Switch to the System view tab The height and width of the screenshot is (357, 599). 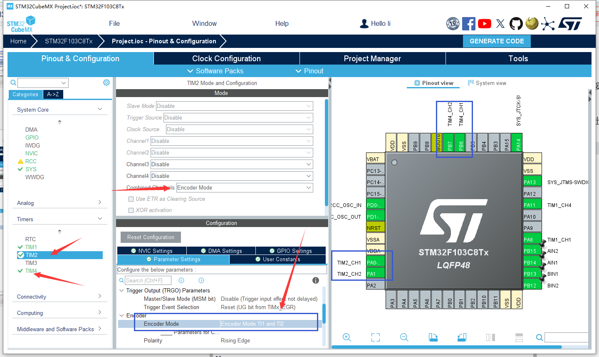[487, 83]
